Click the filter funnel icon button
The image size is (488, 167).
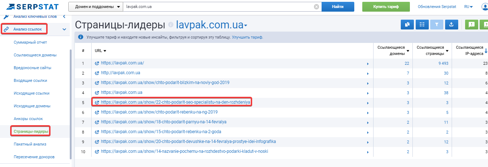click(437, 24)
